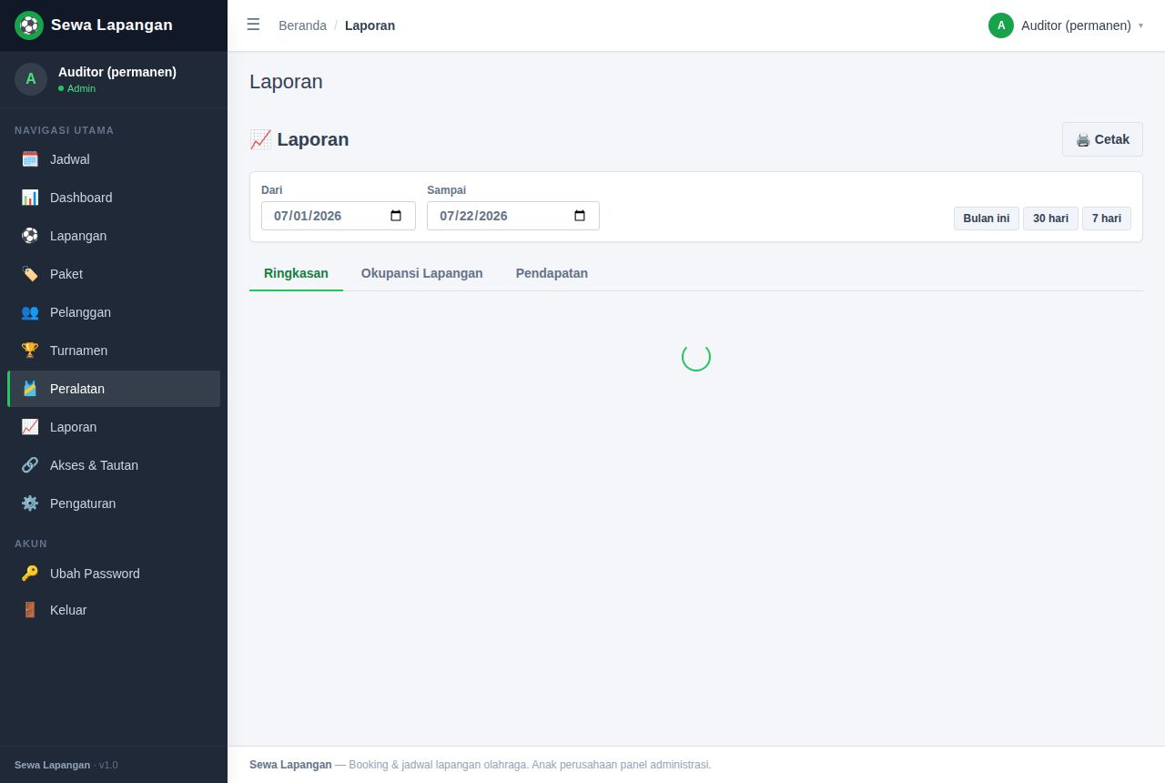The image size is (1165, 783).
Task: Open the Turnamen trophy icon
Action: [x=30, y=351]
